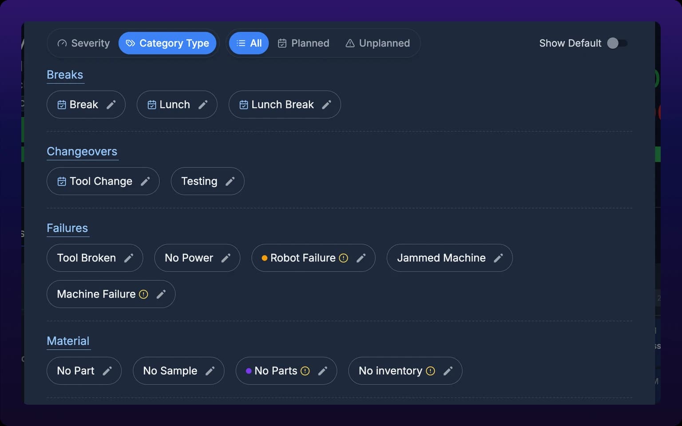Image resolution: width=682 pixels, height=426 pixels.
Task: Click the Tool Broken label
Action: coord(87,258)
